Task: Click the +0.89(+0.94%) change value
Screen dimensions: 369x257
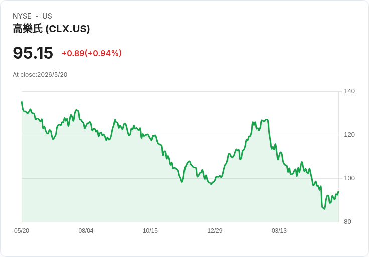Action: coord(92,53)
